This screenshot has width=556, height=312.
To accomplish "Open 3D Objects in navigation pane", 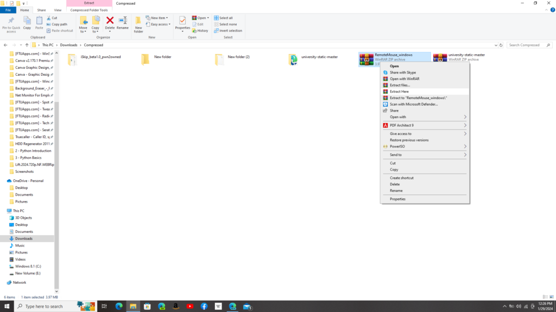I will coord(23,218).
